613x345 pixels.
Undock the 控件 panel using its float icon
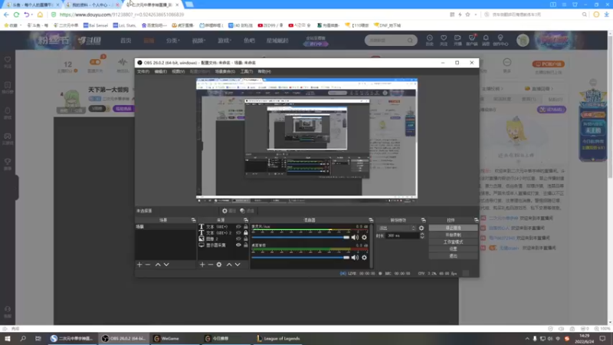[476, 220]
